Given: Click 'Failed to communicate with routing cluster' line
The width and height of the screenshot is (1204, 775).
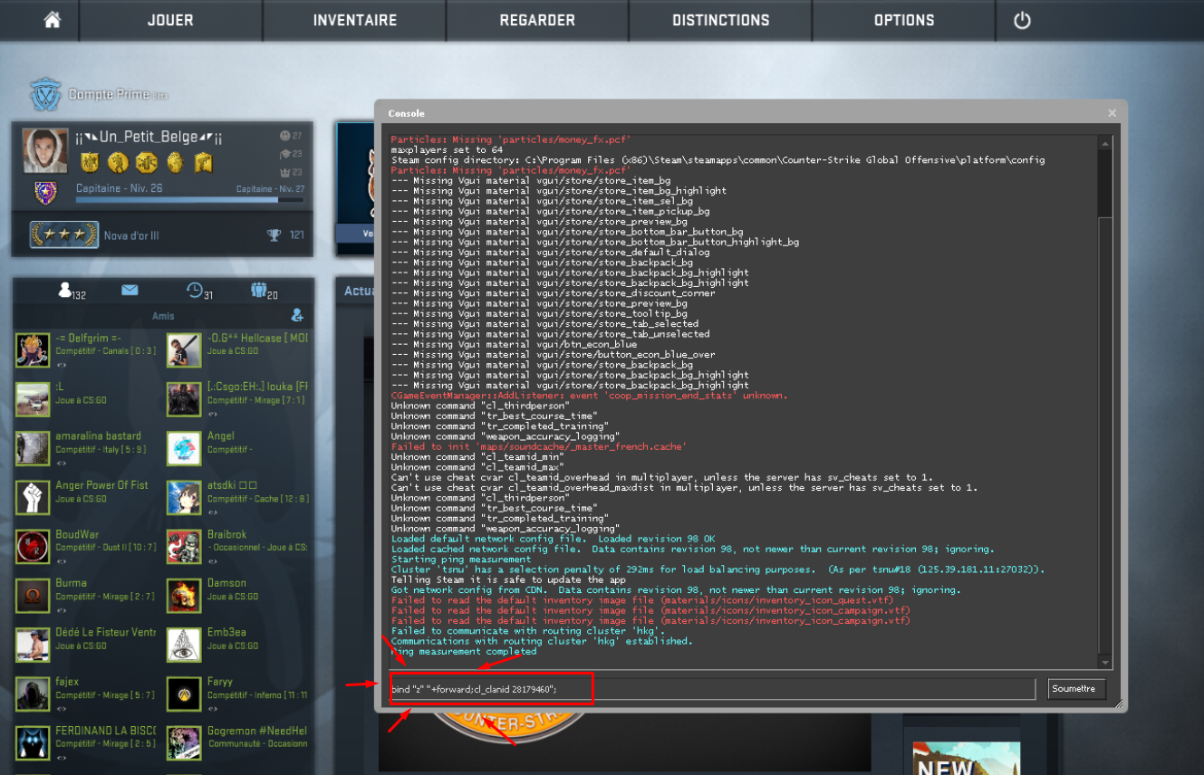Looking at the screenshot, I should click(x=527, y=631).
